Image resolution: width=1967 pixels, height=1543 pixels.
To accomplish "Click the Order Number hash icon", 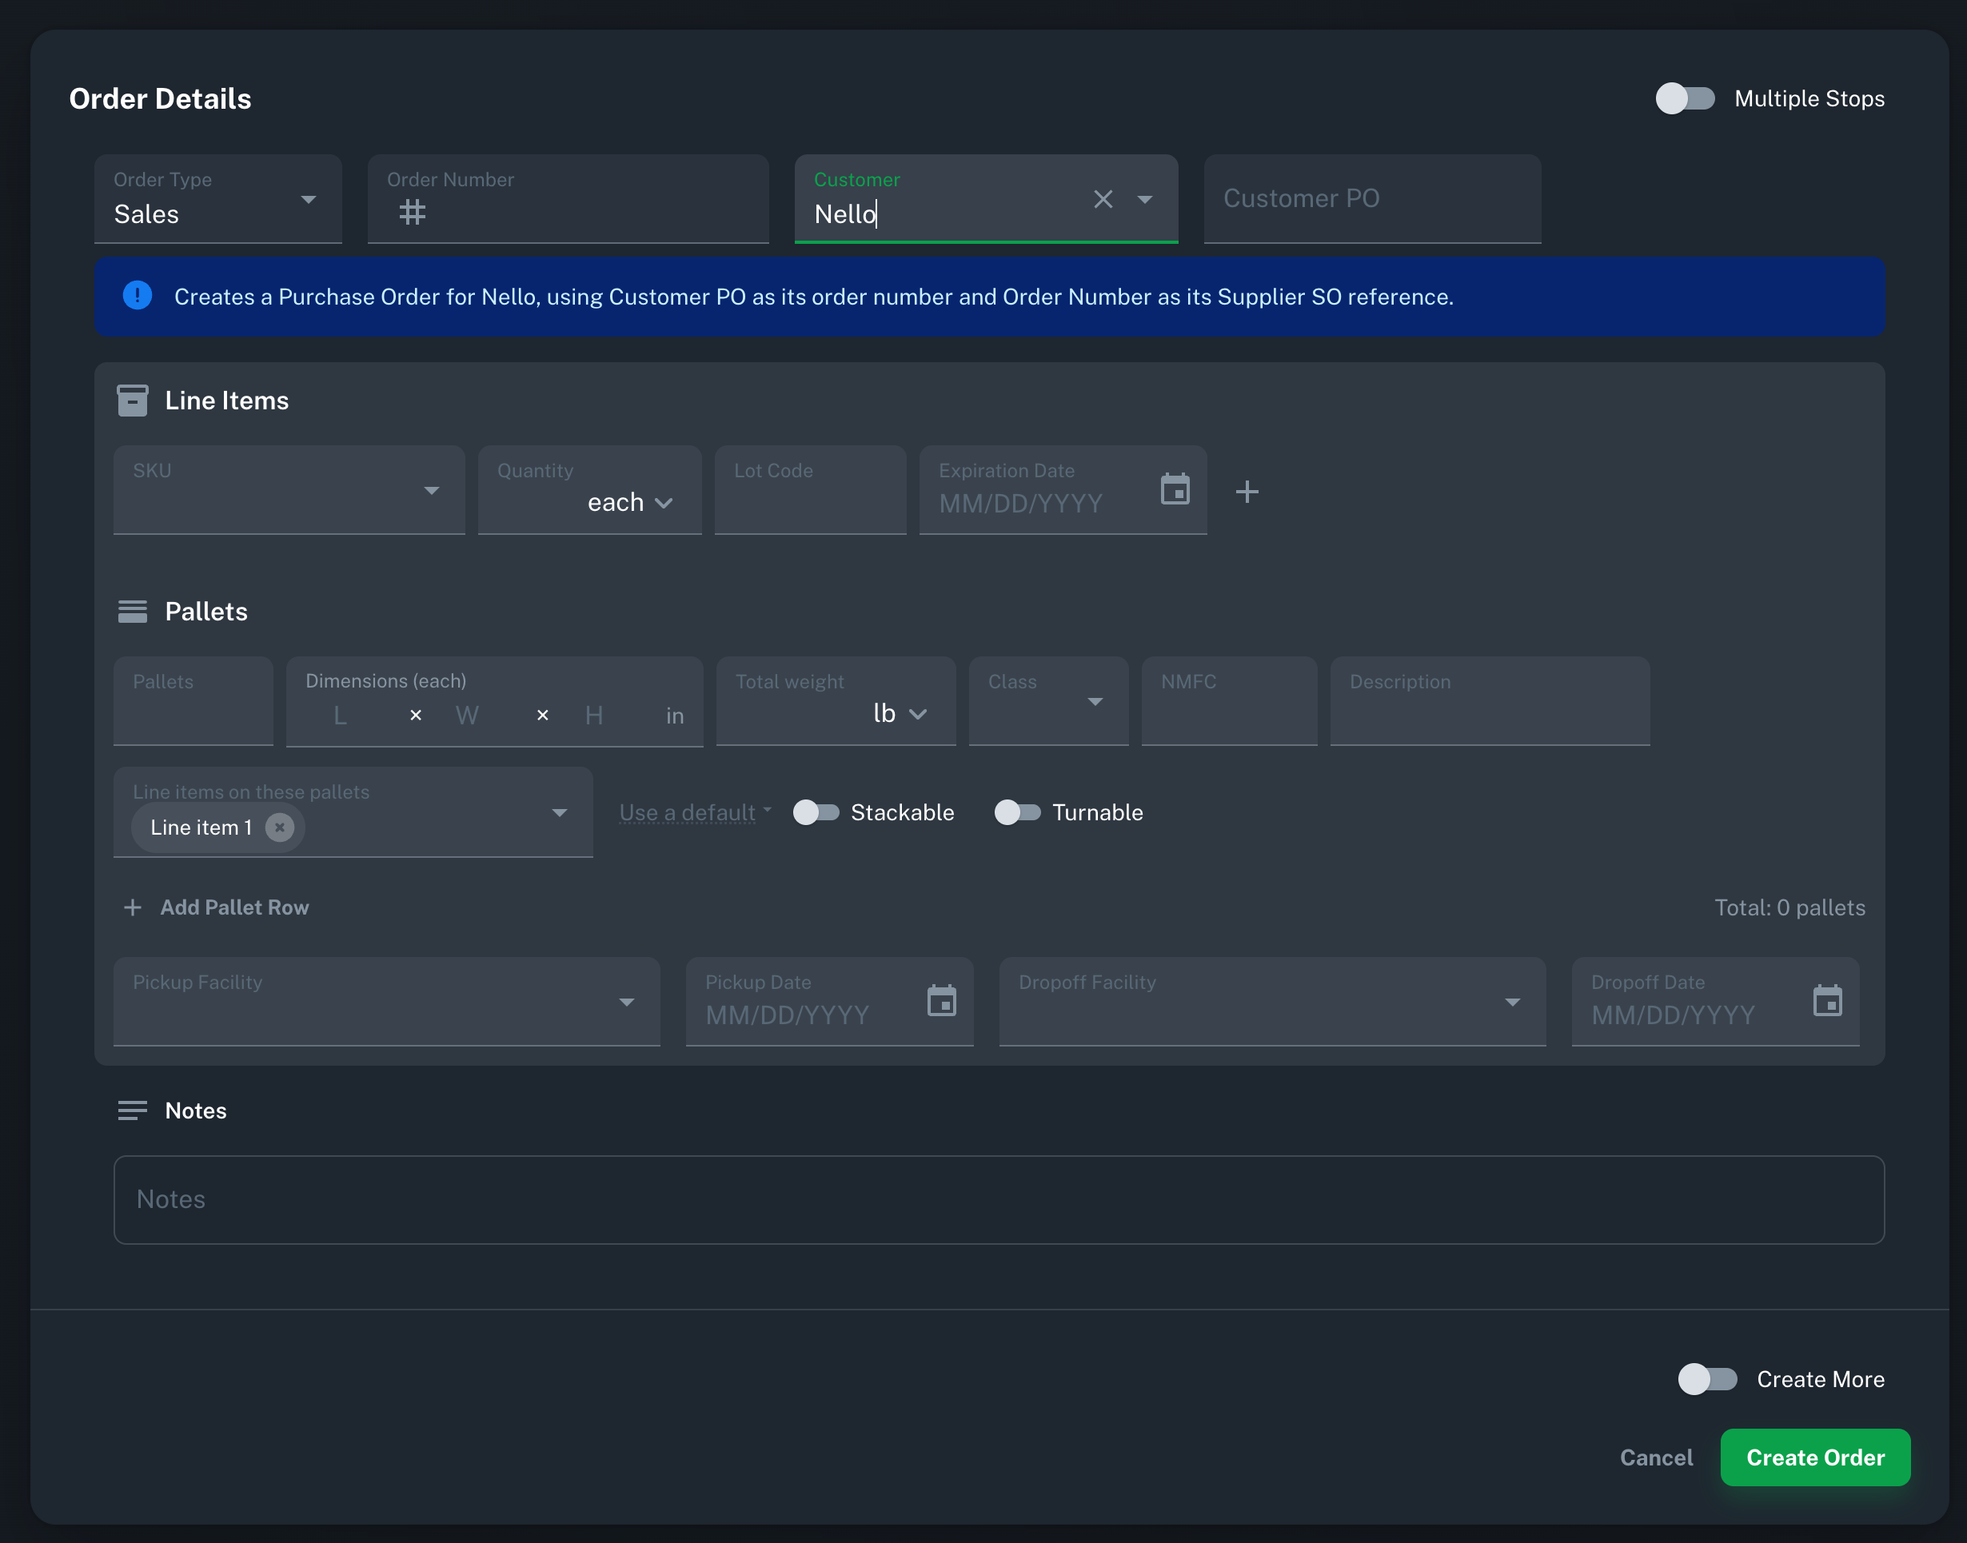I will pyautogui.click(x=412, y=213).
